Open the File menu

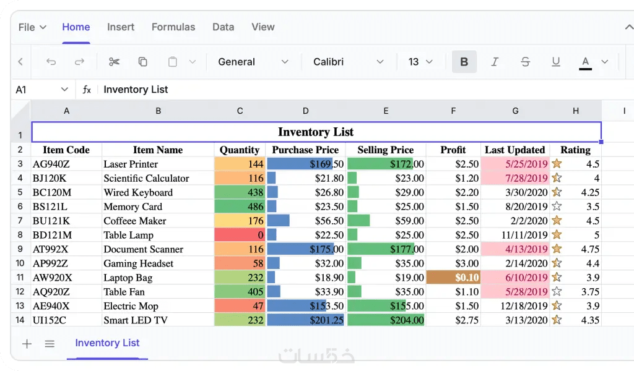32,27
